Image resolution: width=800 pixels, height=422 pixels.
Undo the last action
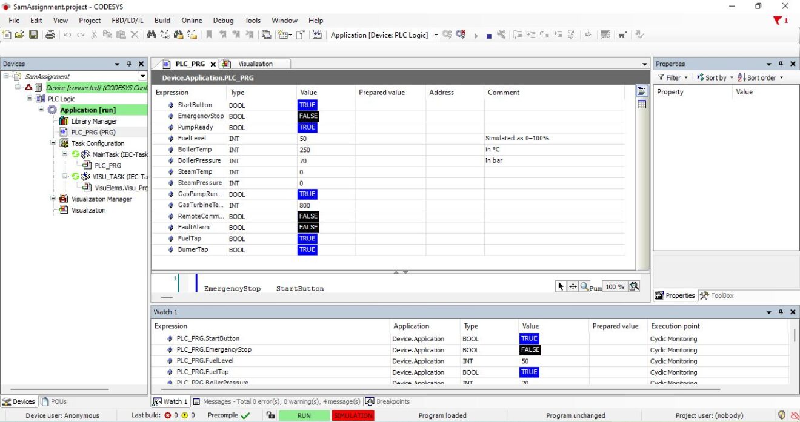pyautogui.click(x=67, y=35)
